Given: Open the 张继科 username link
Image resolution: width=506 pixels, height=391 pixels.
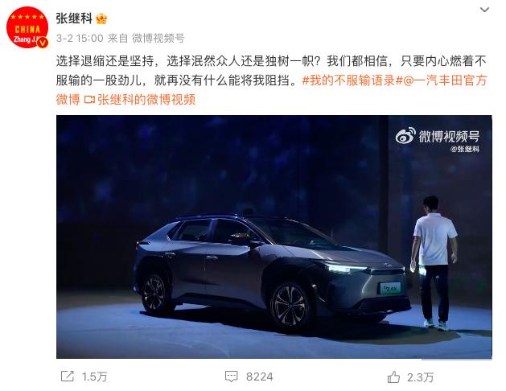Looking at the screenshot, I should 74,19.
